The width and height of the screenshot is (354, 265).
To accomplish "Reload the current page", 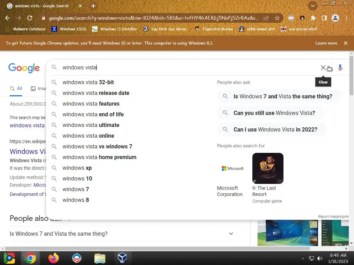I will (x=30, y=18).
